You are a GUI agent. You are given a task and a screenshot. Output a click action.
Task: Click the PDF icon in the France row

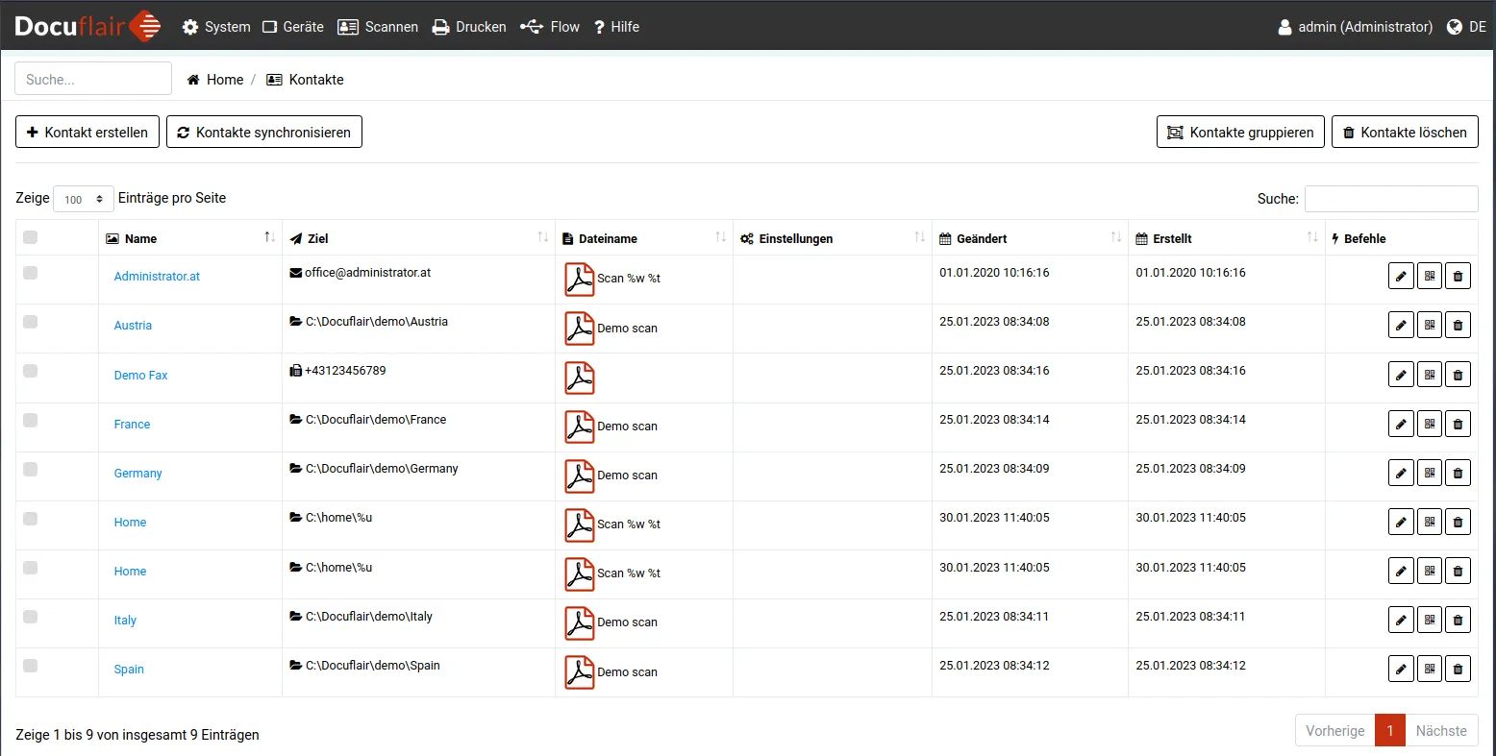pos(580,427)
